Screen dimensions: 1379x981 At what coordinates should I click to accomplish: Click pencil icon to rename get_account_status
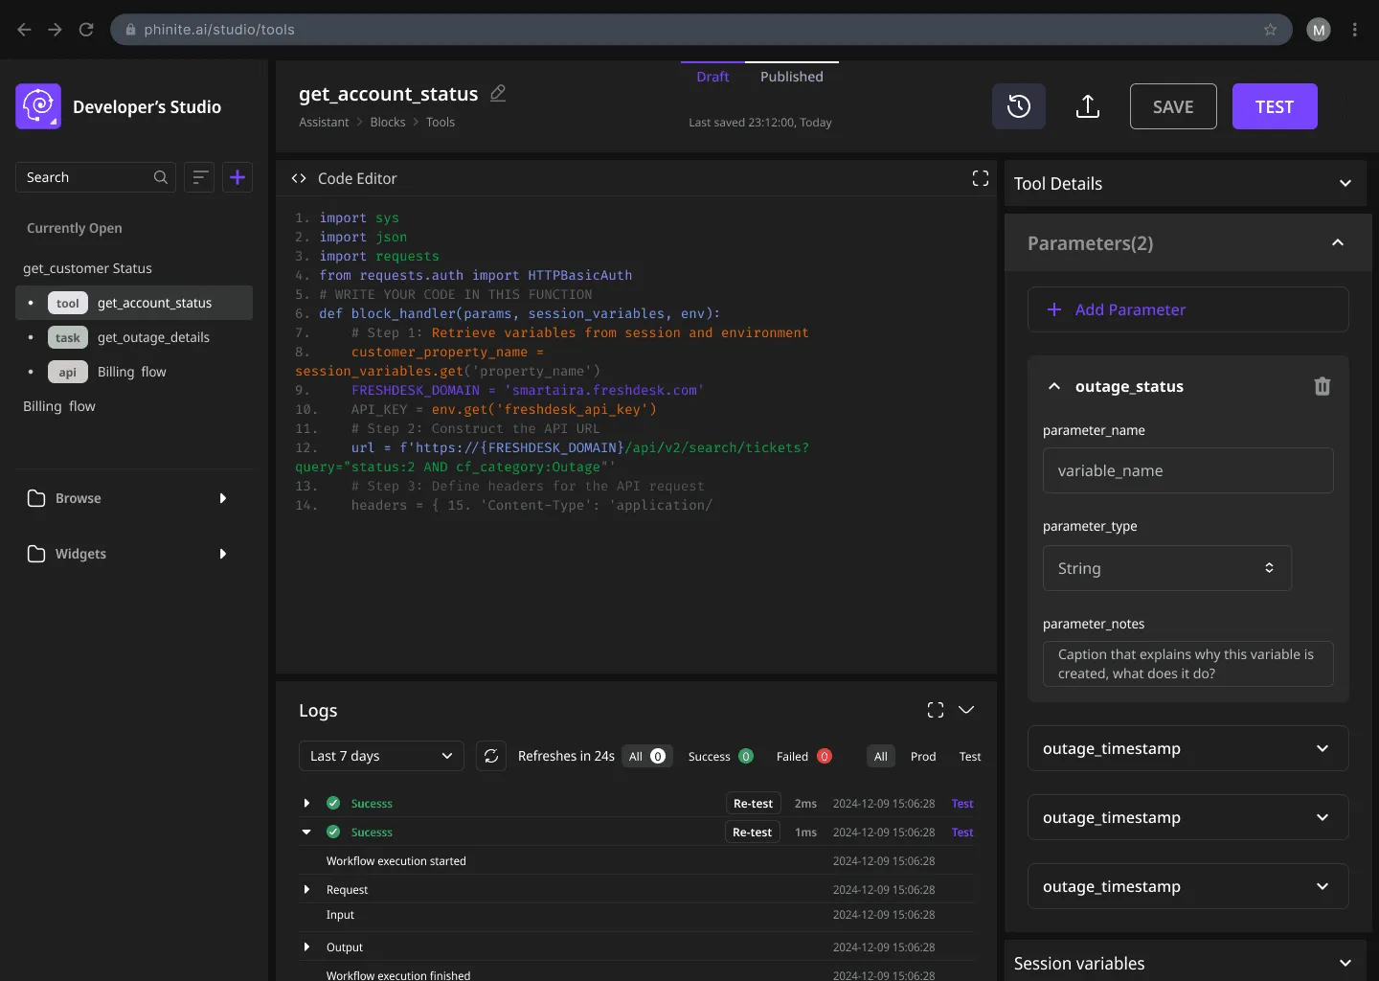[498, 93]
